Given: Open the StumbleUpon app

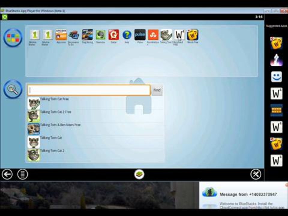Looking at the screenshot, I should tap(153, 35).
